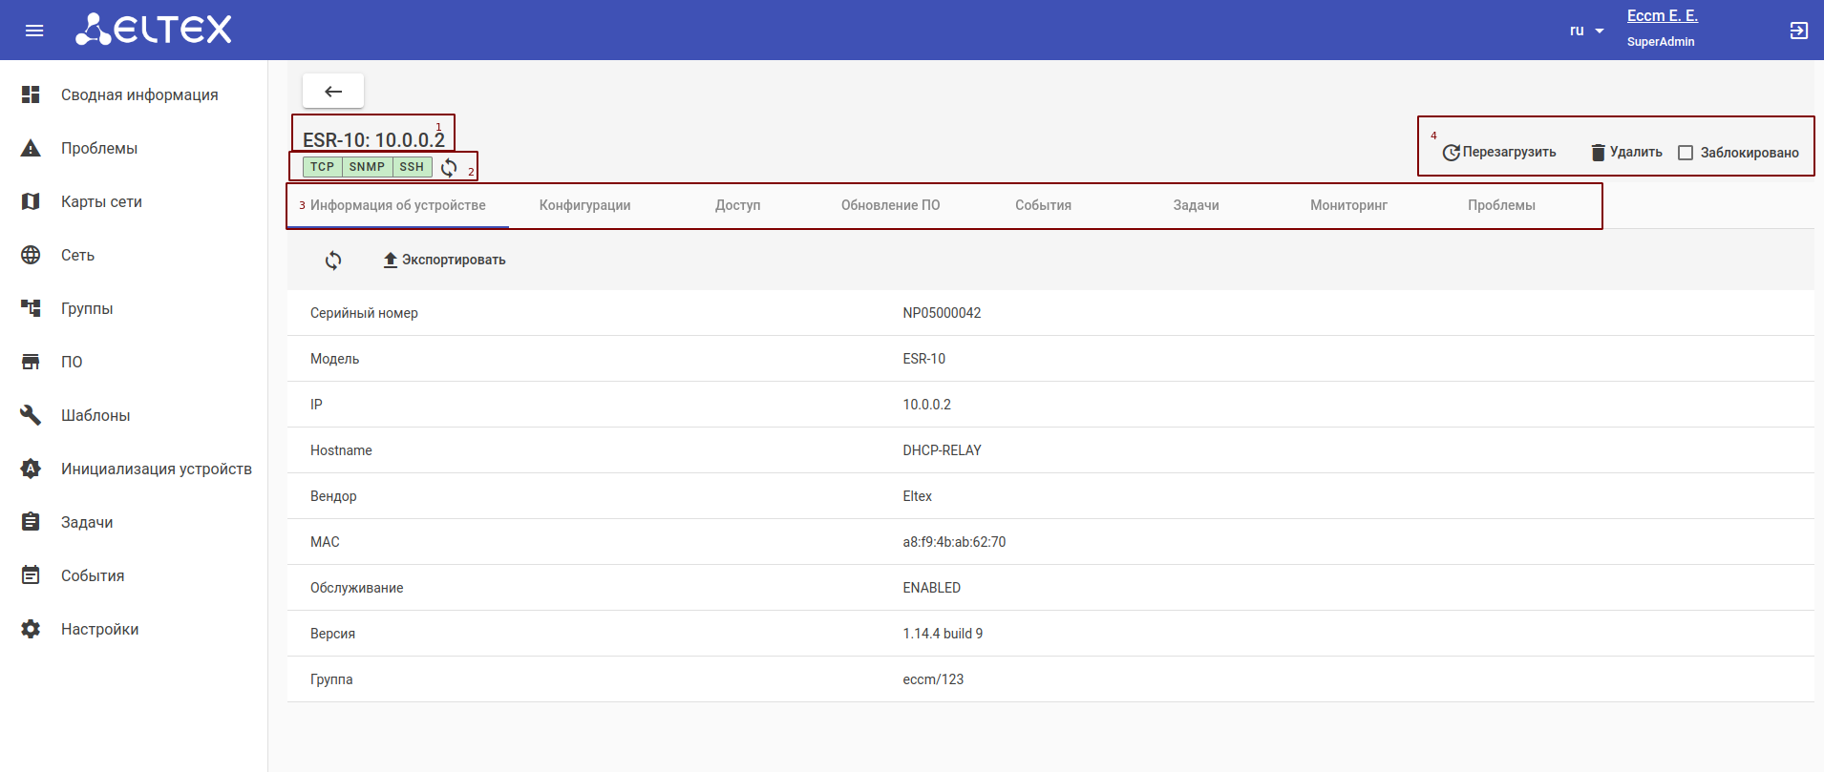This screenshot has height=772, width=1824.
Task: Open Настройки in the sidebar
Action: pos(100,629)
